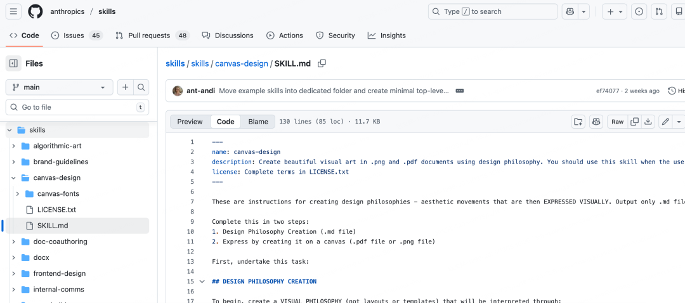Copy raw file contents icon
The width and height of the screenshot is (685, 303).
point(635,122)
